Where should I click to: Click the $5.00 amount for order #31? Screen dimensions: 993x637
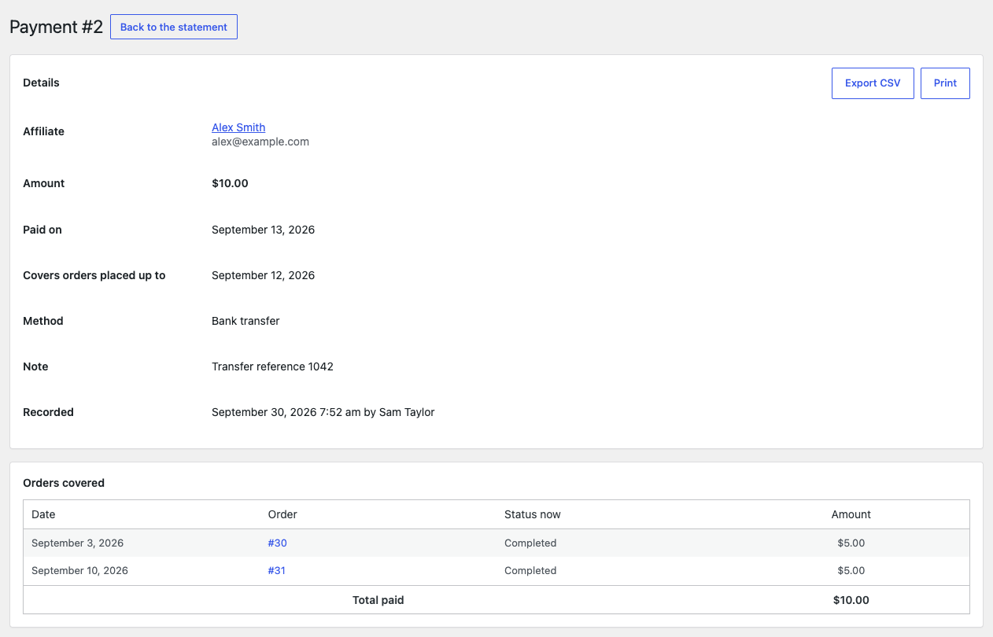pos(851,571)
